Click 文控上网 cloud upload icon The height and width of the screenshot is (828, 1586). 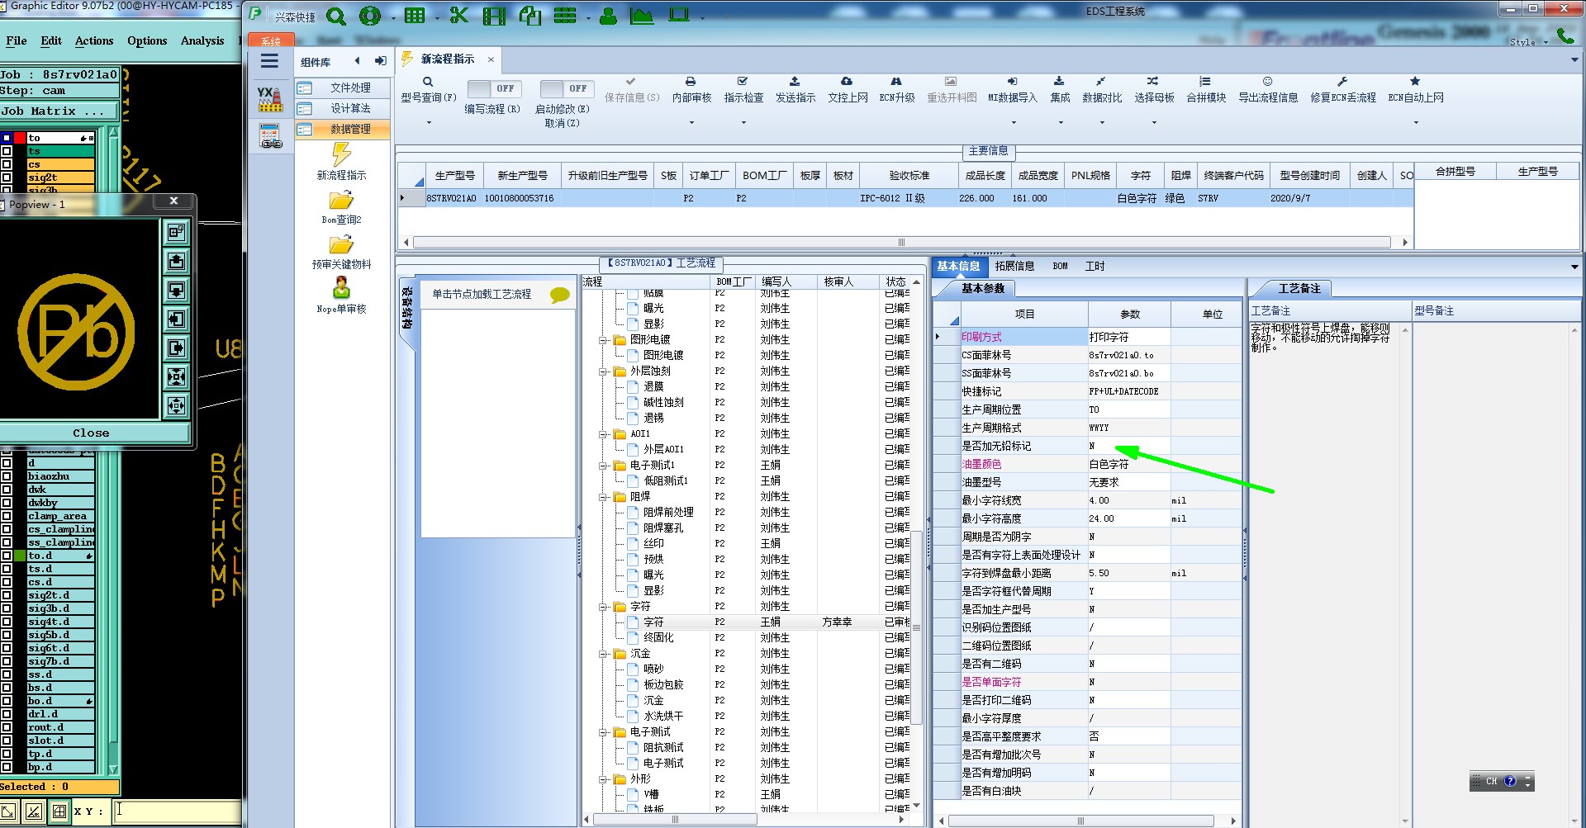pos(847,82)
